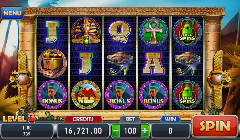Hit the red SPIN button

coord(215,126)
